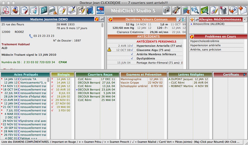Select the Dyslipidémie antecedent
The width and height of the screenshot is (248, 145).
coord(146,58)
